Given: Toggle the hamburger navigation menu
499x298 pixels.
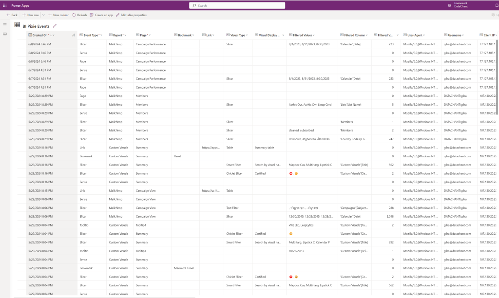Looking at the screenshot, I should (x=5, y=24).
